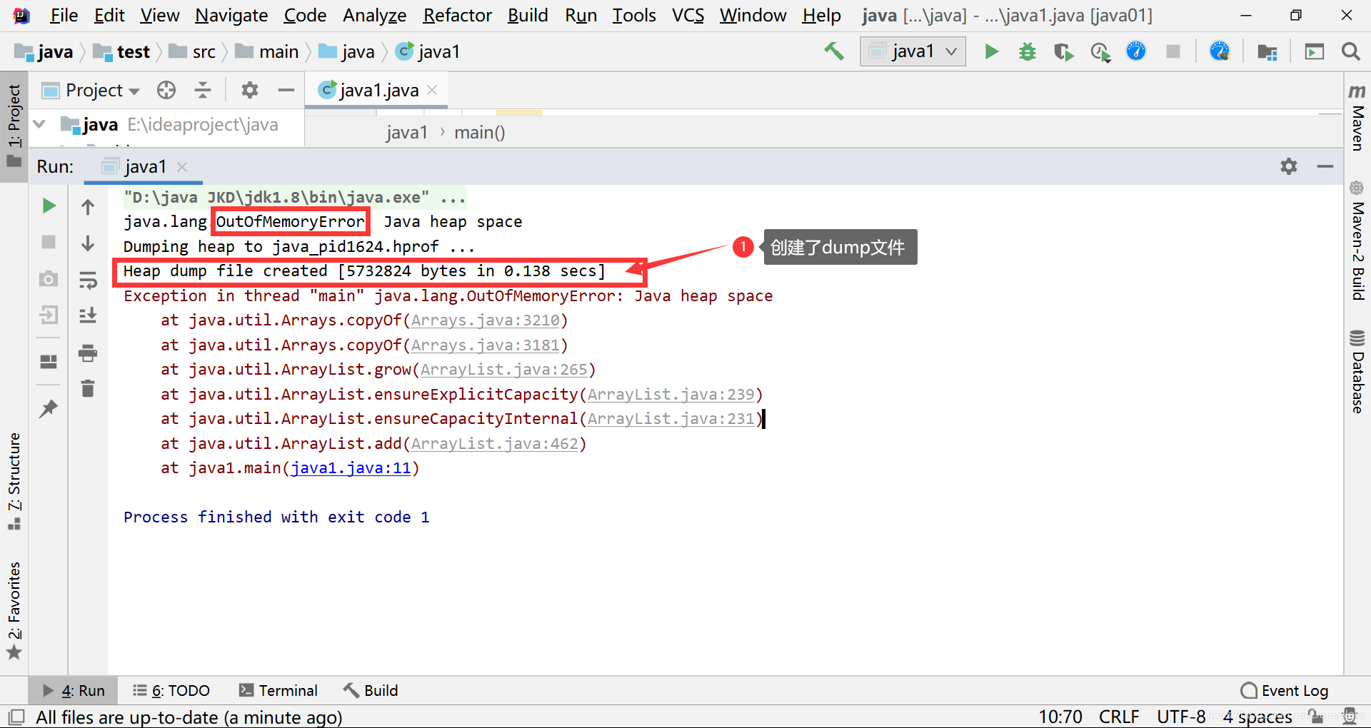Image resolution: width=1371 pixels, height=728 pixels.
Task: Open the File menu
Action: (64, 15)
